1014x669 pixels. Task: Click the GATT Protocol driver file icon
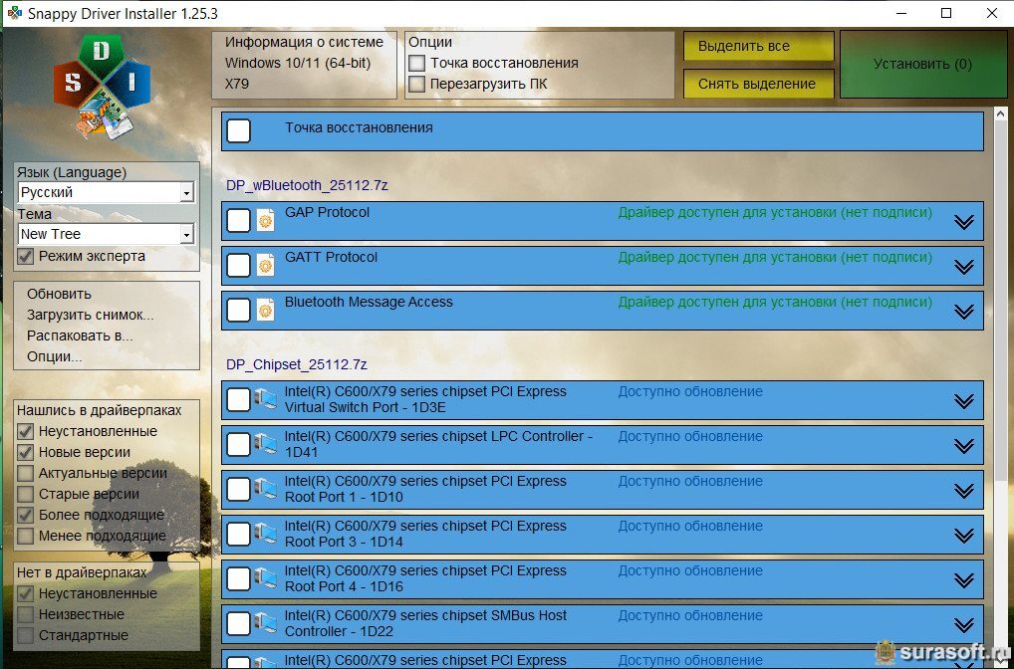(x=266, y=265)
